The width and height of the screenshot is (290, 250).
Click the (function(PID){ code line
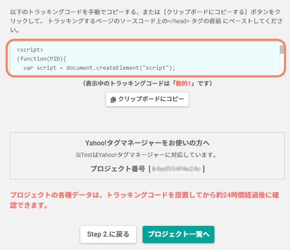click(x=41, y=59)
